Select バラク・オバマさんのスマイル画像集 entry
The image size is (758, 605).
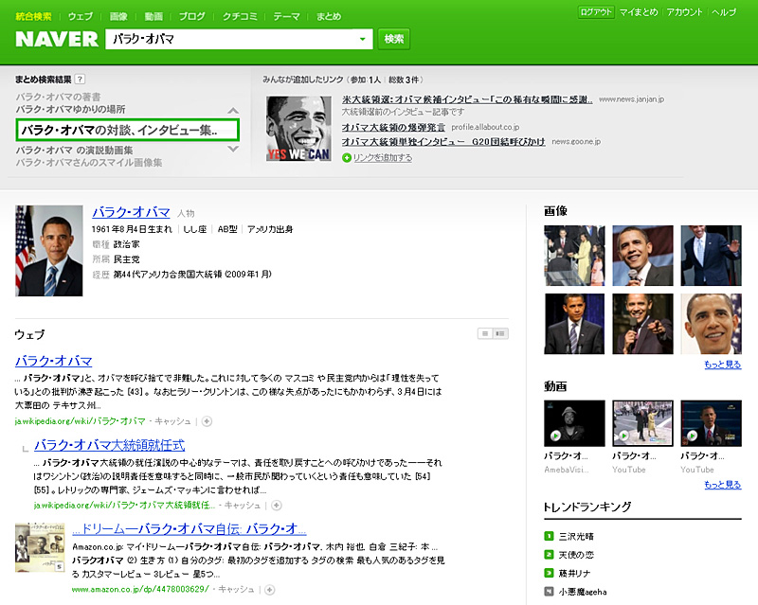coord(89,162)
